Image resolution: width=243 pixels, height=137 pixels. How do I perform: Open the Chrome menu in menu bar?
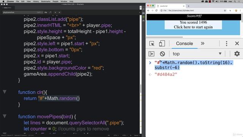(10, 2)
